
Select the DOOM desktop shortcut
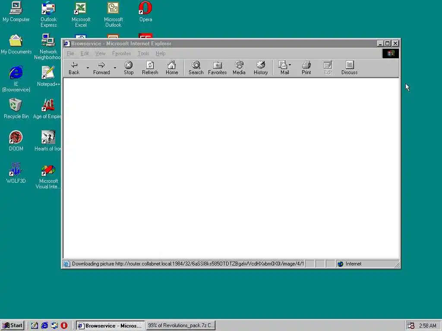click(16, 141)
